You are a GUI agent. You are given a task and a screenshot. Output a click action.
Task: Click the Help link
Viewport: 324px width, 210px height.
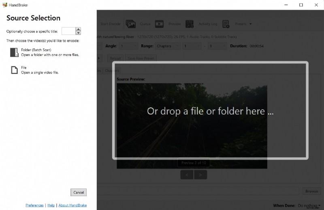pos(51,205)
